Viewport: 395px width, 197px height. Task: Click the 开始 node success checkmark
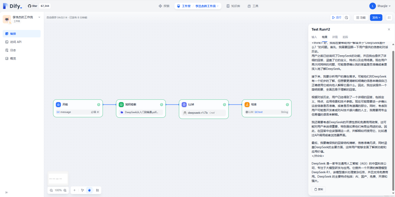(x=98, y=105)
